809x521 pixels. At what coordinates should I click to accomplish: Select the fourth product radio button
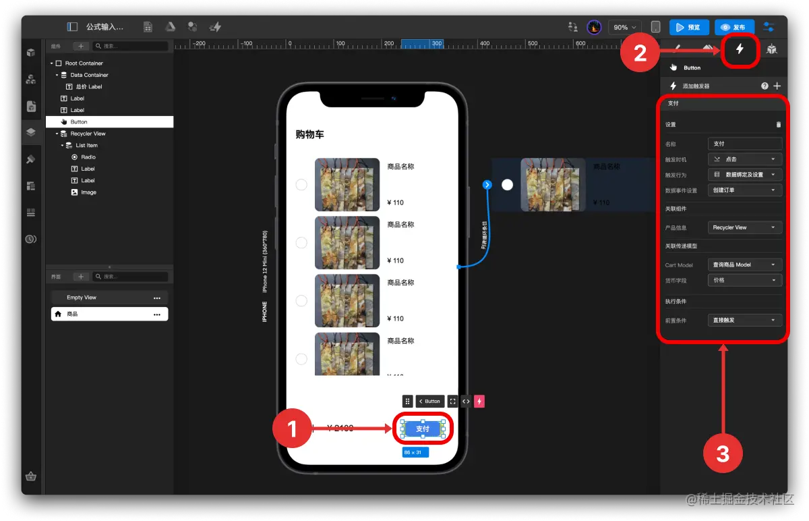tap(301, 358)
